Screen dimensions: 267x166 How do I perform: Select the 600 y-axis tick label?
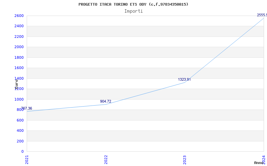[x=20, y=120]
